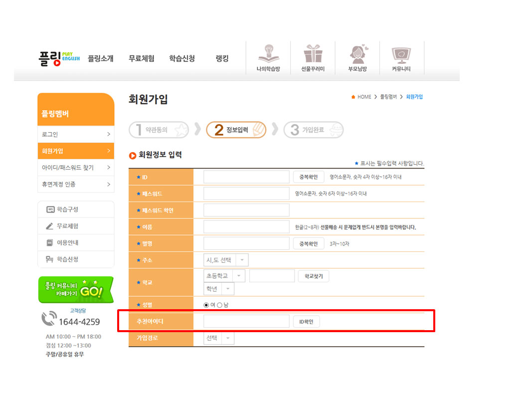Expand the 초등학교 school type dropdown
This screenshot has height=393, width=527.
224,276
